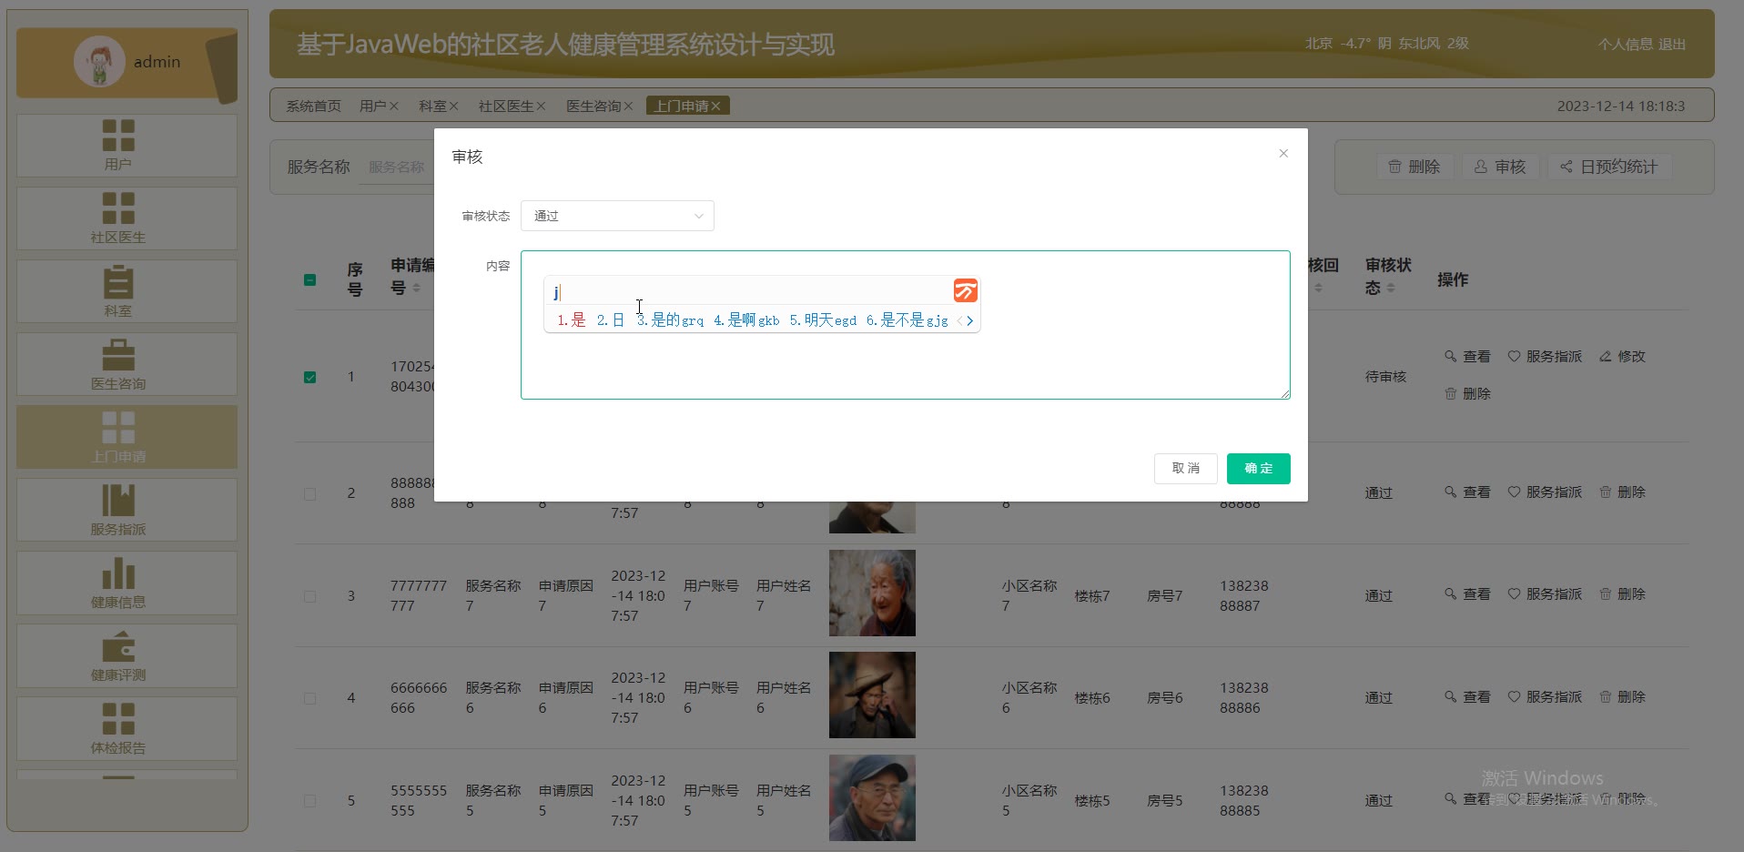Close the 医生咨询 tab with its X
Screen dimensions: 1744x852
(628, 106)
